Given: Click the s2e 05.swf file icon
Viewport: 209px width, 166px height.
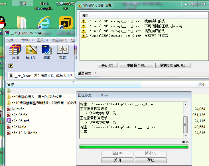Looking at the screenshot, I should pos(9,121).
